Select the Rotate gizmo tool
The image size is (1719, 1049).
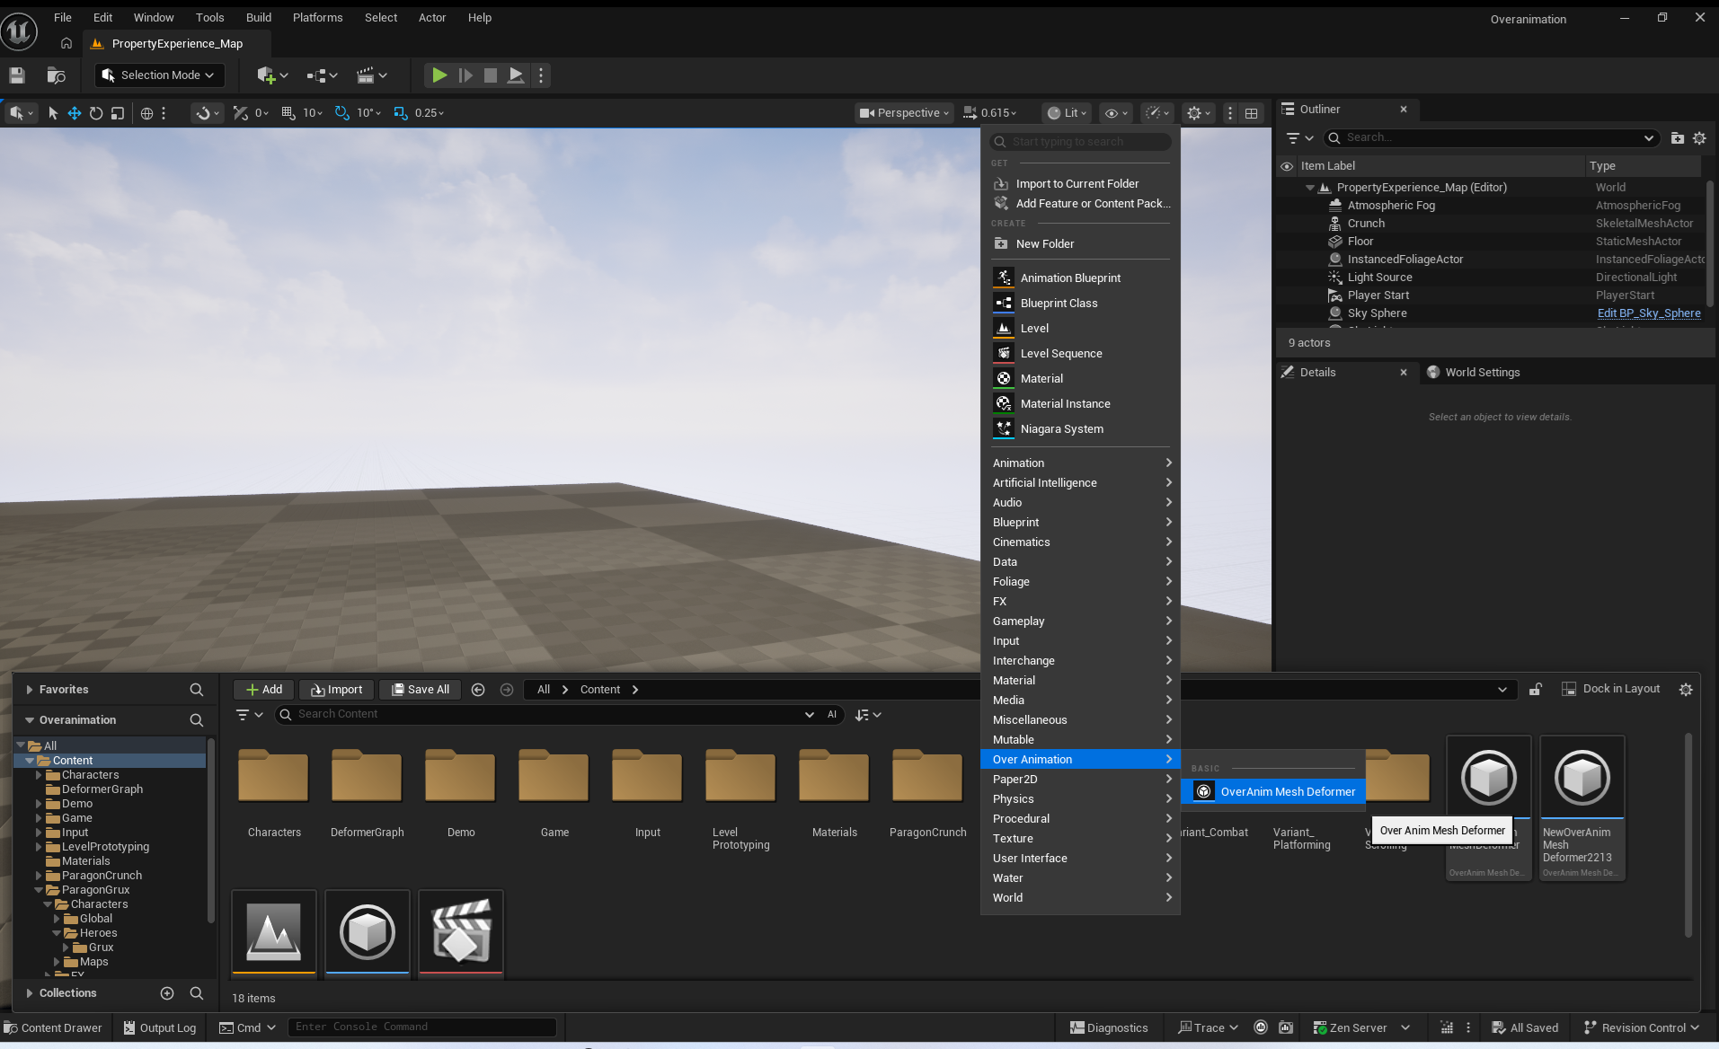pos(96,113)
